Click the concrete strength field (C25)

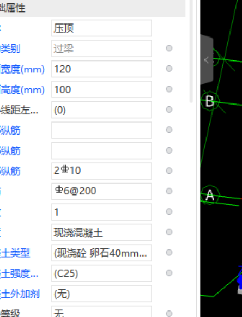pos(101,273)
